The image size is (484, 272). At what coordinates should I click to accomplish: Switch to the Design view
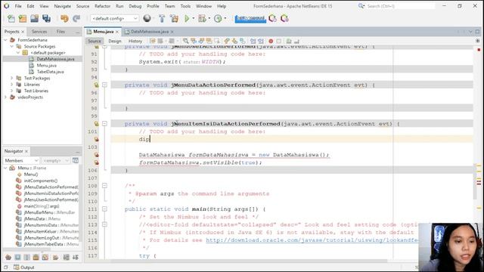(115, 41)
